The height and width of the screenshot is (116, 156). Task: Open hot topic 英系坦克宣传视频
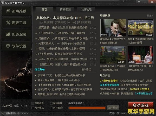click(x=109, y=85)
